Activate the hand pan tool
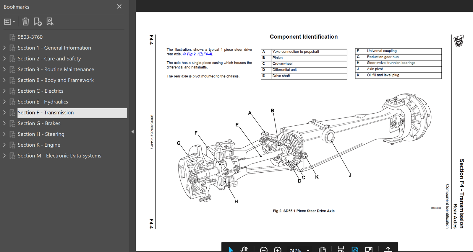473x252 pixels. tap(244, 250)
